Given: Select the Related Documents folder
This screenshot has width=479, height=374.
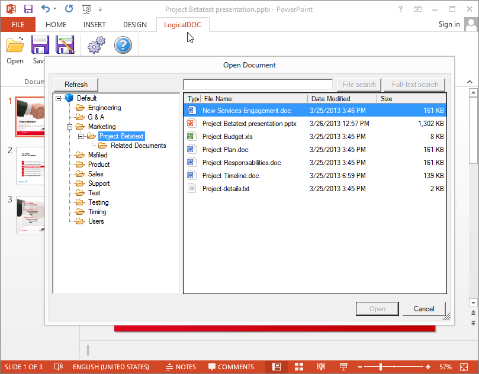Looking at the screenshot, I should pos(139,146).
